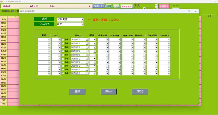Open the first-row 開始日 date picker arrow
Screen dimensions: 218x115
coord(87,40)
